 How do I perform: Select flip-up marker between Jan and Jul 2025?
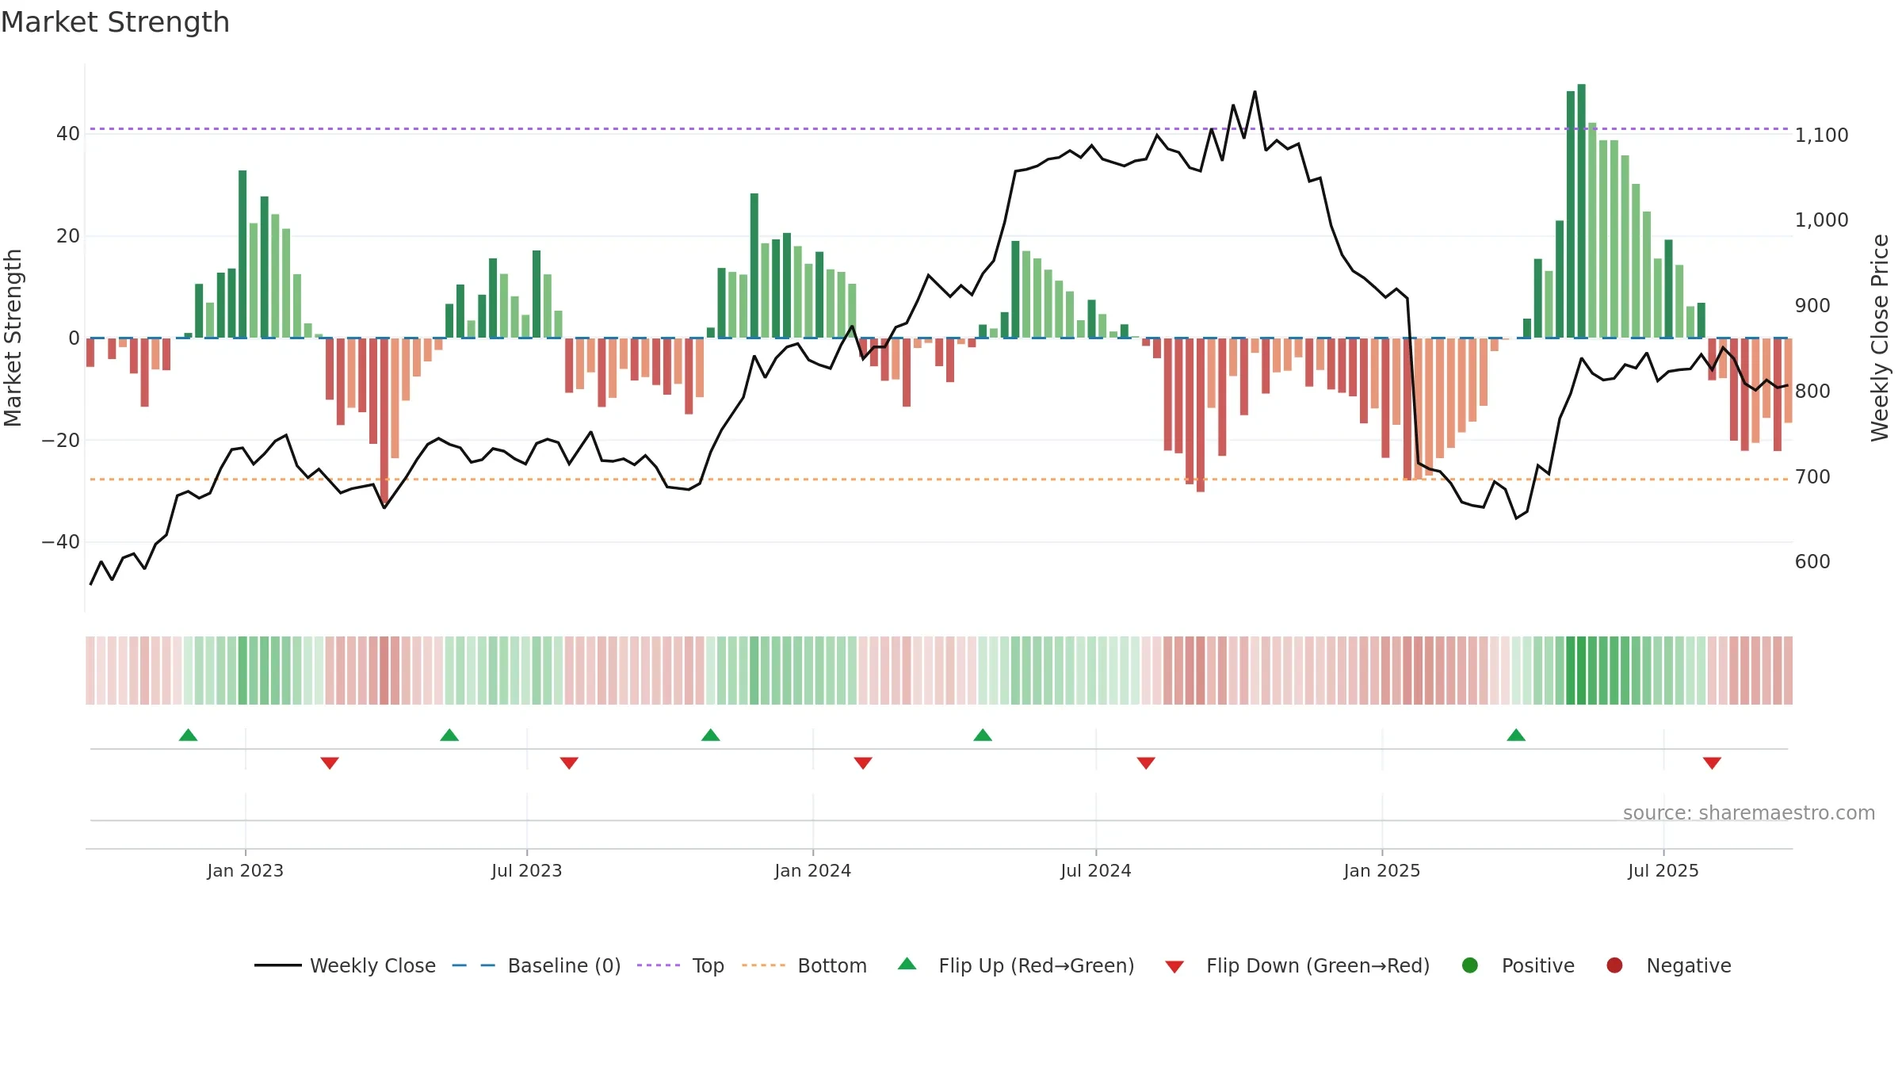pyautogui.click(x=1516, y=735)
